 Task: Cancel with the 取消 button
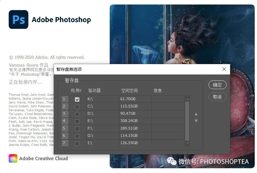coord(217,97)
